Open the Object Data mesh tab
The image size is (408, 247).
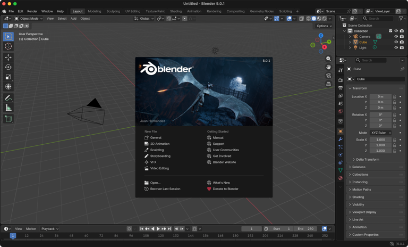click(x=341, y=170)
